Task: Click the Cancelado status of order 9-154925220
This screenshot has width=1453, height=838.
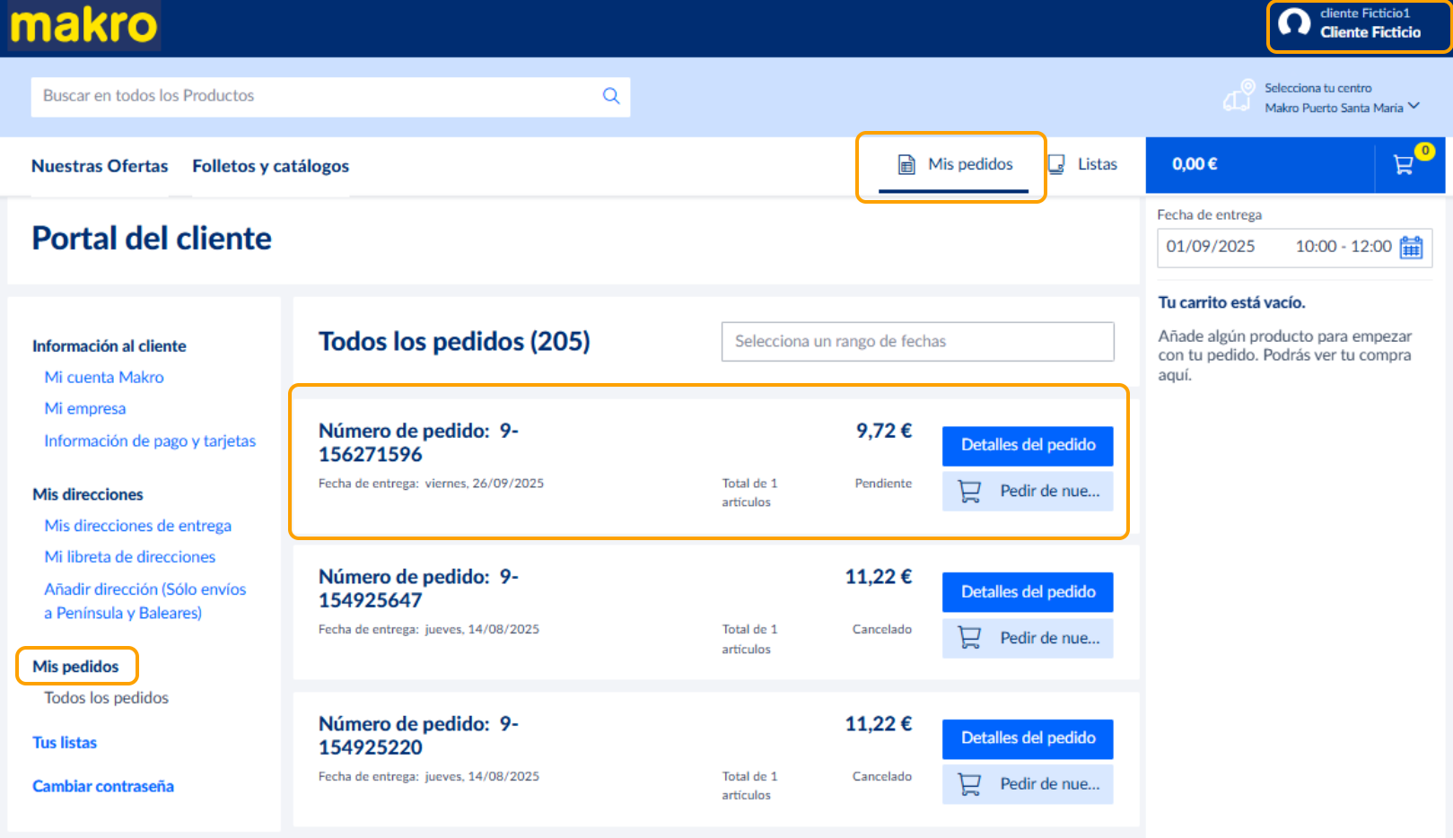Action: 882,777
